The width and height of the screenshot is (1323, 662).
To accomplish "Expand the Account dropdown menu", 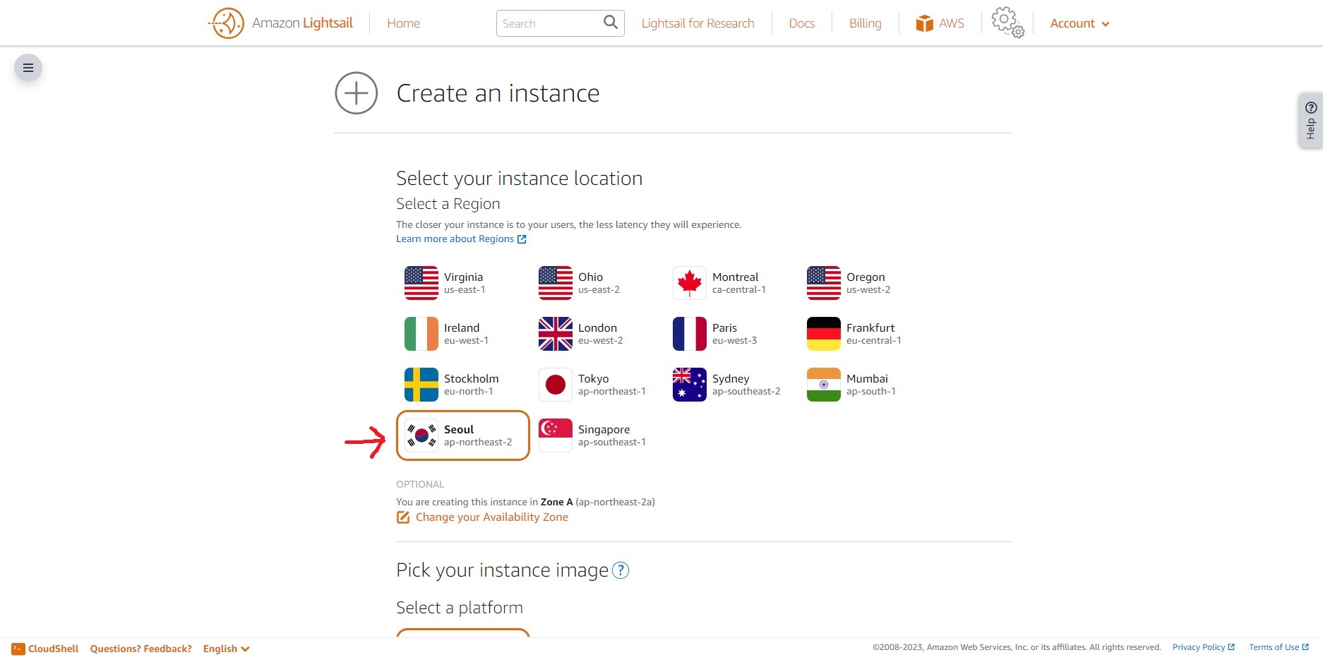I will (x=1079, y=23).
